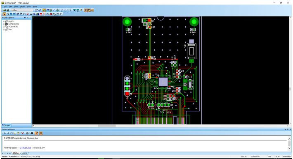
Task: Click the Flood drafting icon
Action: point(34,14)
